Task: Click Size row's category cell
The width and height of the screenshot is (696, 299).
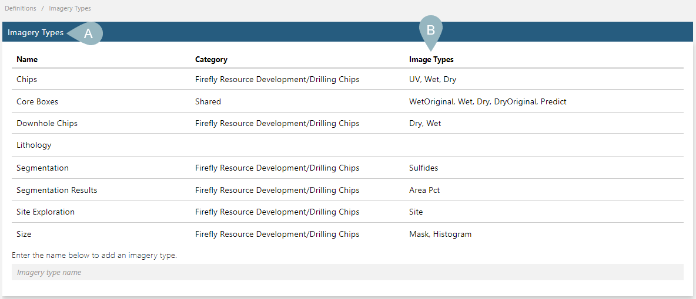Action: pos(277,234)
